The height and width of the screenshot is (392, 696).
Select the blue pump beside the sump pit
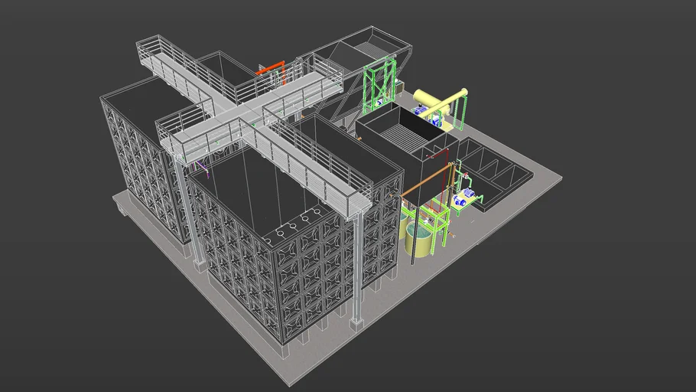coord(462,201)
